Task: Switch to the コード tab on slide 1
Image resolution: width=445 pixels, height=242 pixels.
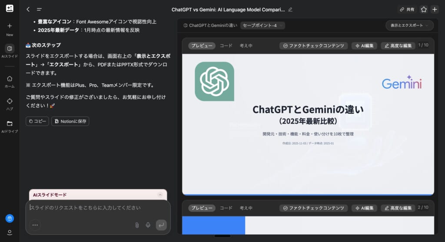Action: click(226, 46)
